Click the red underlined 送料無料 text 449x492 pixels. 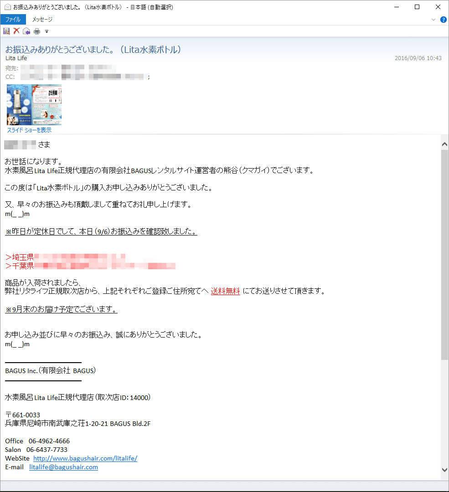(226, 291)
